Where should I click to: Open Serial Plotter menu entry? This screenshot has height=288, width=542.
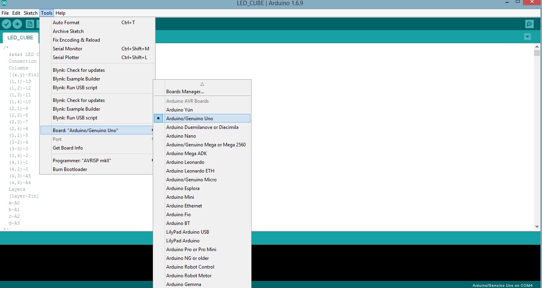click(97, 58)
